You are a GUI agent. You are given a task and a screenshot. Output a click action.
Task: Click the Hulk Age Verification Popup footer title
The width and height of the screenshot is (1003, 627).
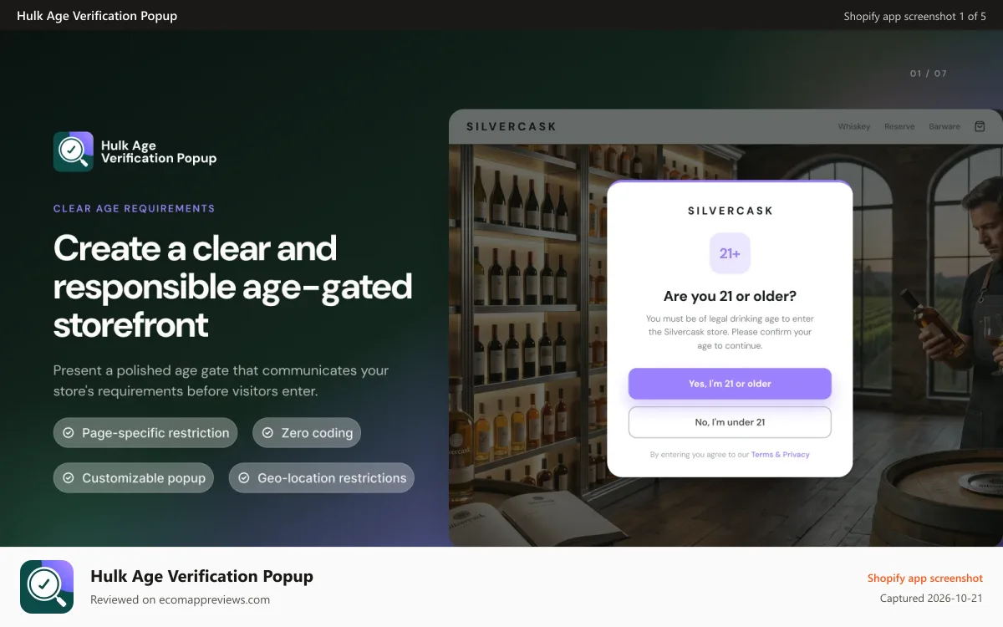[x=201, y=576]
